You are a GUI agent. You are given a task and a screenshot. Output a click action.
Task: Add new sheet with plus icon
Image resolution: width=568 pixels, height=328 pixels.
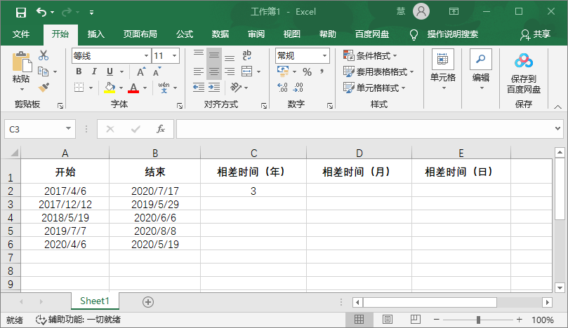click(148, 301)
